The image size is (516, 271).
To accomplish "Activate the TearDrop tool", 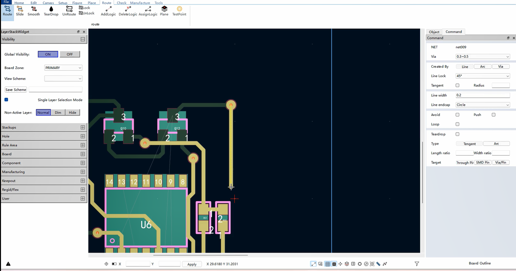I will click(51, 11).
